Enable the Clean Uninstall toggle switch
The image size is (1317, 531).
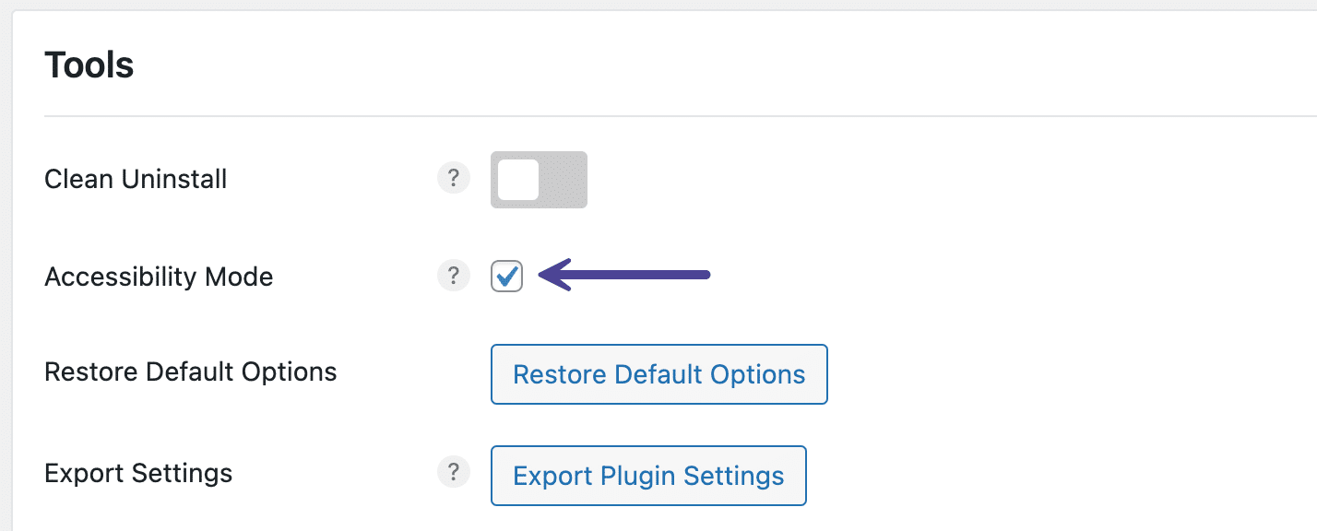(539, 180)
